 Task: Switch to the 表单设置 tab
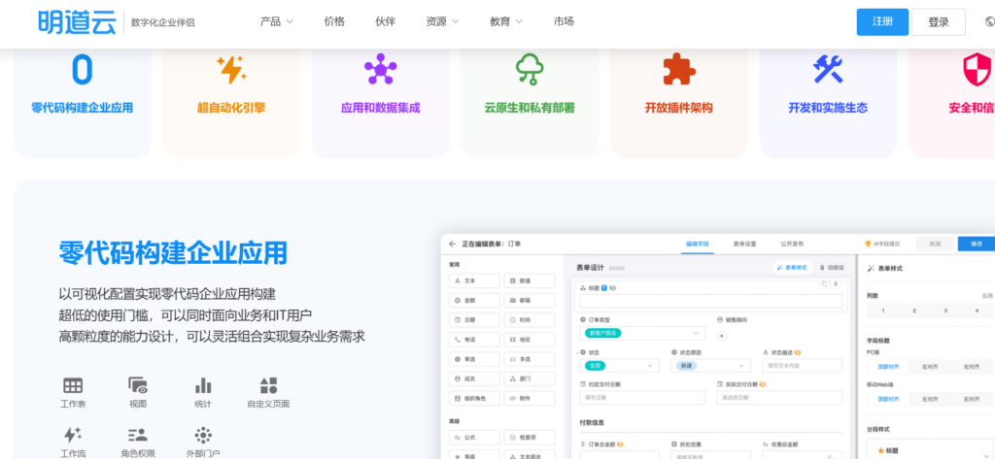744,245
